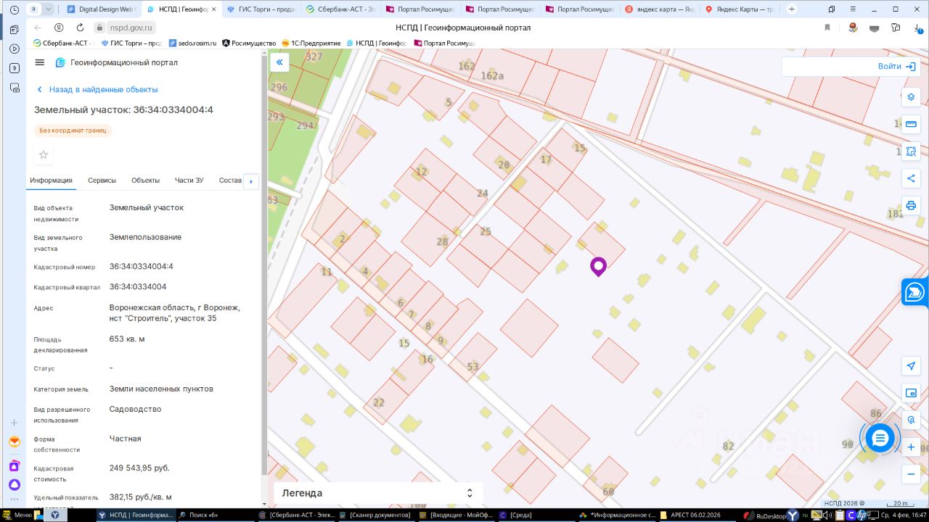Image resolution: width=929 pixels, height=522 pixels.
Task: Switch to the Части ЗУ tab
Action: tap(189, 181)
